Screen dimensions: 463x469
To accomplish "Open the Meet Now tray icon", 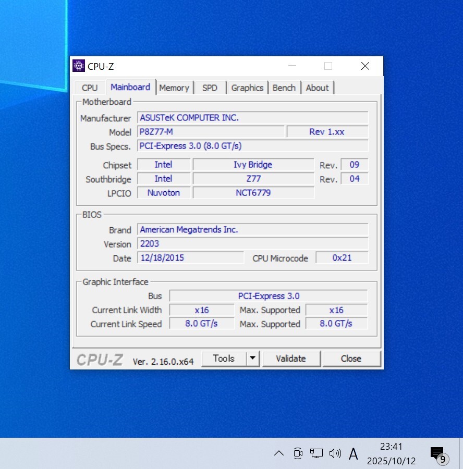I will pyautogui.click(x=298, y=453).
